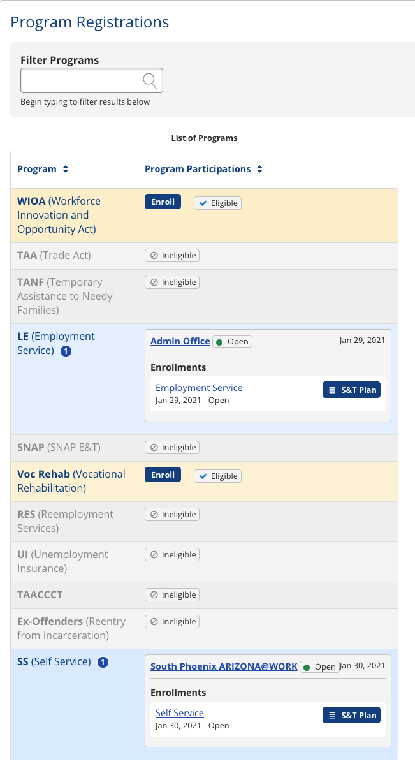Viewport: 415px width, 773px height.
Task: Enroll in the WIOA program
Action: click(163, 202)
